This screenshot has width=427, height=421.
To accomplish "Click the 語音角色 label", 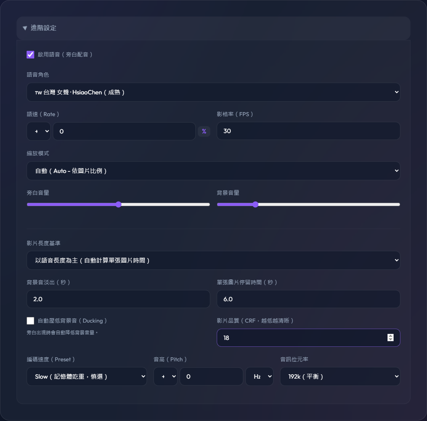I will 38,75.
